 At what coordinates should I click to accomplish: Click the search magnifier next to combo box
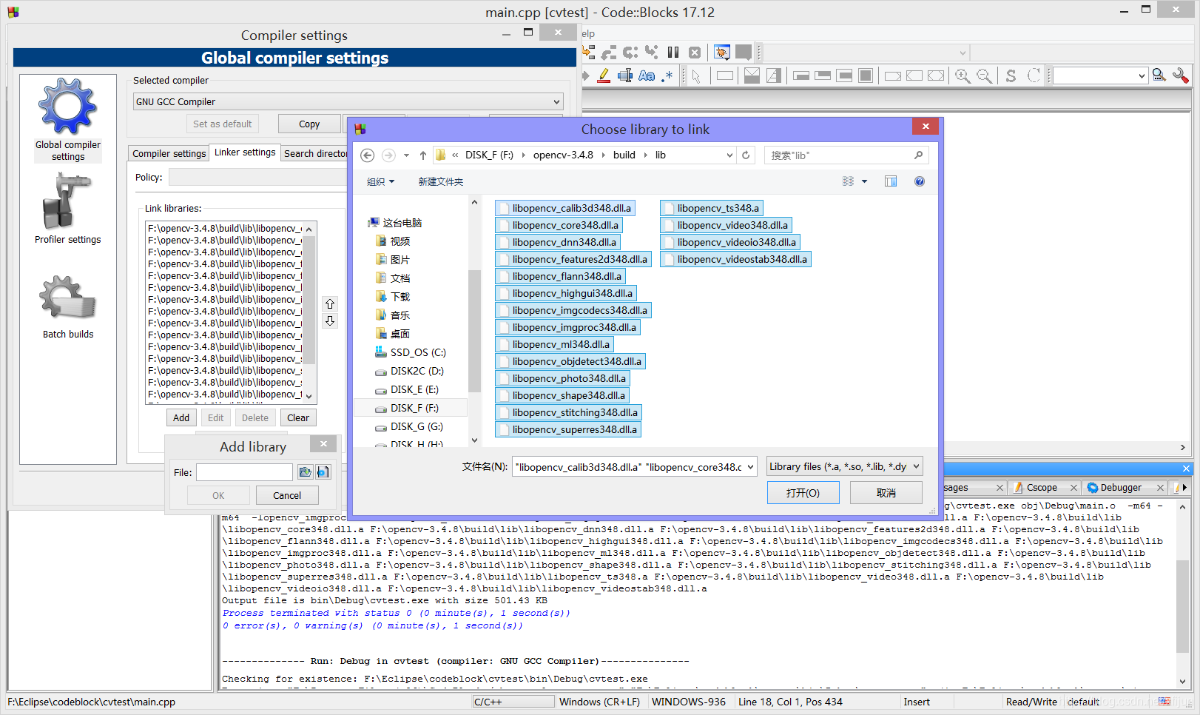1159,75
